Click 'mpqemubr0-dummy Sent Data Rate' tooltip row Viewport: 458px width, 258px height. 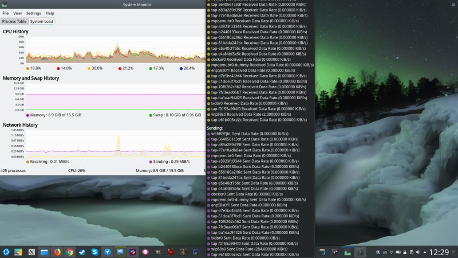coord(256,200)
